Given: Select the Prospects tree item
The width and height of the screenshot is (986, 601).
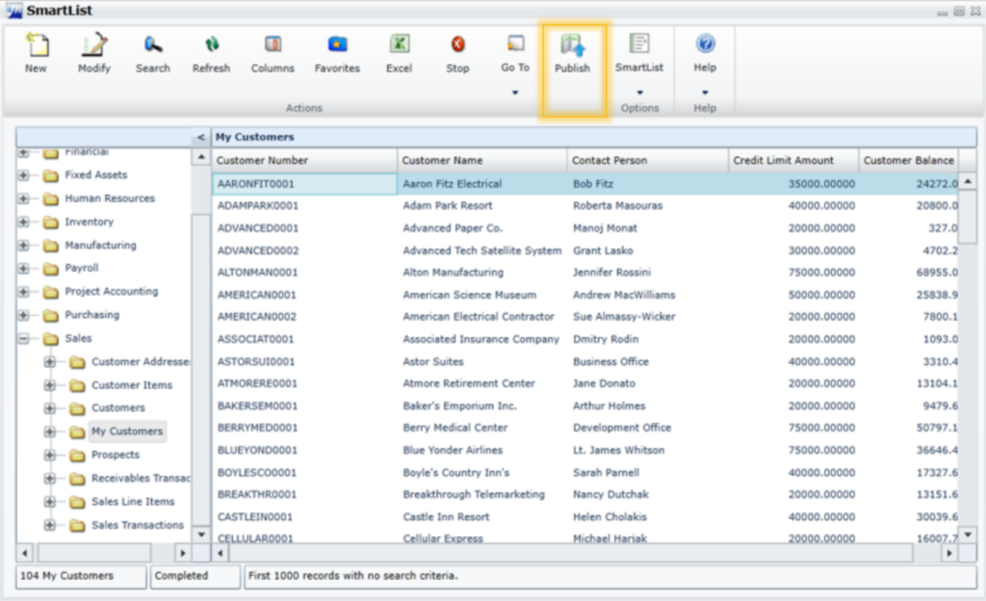Looking at the screenshot, I should coord(116,455).
